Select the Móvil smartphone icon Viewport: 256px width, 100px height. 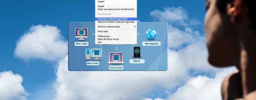(x=137, y=52)
